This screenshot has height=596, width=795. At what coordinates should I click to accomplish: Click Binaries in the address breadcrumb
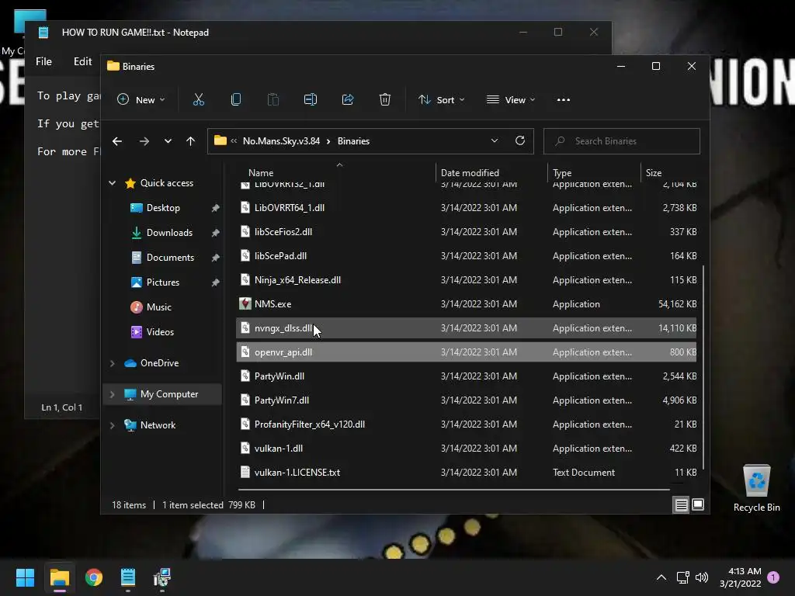click(x=353, y=141)
